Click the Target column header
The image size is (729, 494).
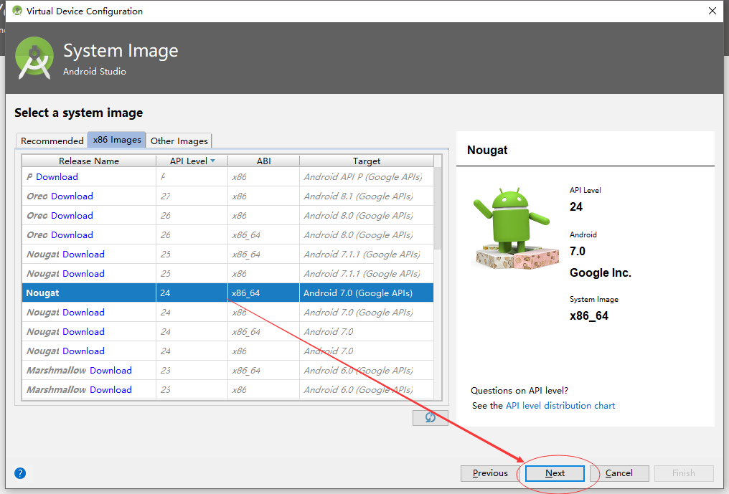[x=367, y=161]
